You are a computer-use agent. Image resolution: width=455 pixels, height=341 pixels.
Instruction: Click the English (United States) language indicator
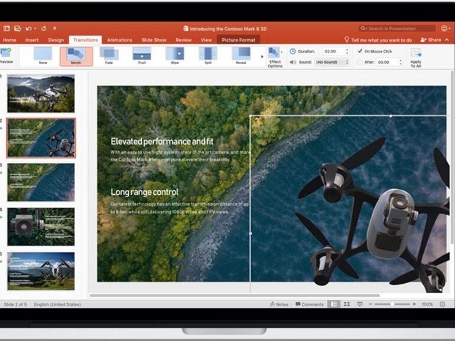coord(57,304)
